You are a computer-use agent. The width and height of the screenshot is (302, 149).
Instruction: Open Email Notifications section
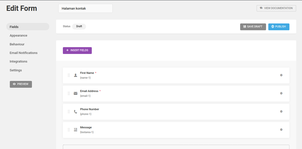[x=24, y=53]
